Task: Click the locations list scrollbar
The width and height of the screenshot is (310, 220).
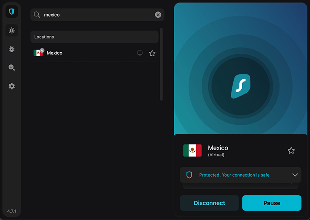Action: 161,64
